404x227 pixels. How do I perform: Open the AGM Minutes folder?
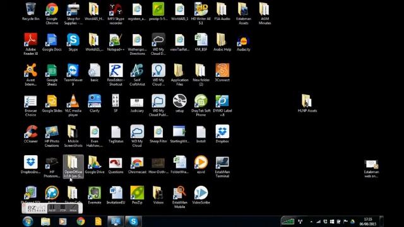click(264, 13)
